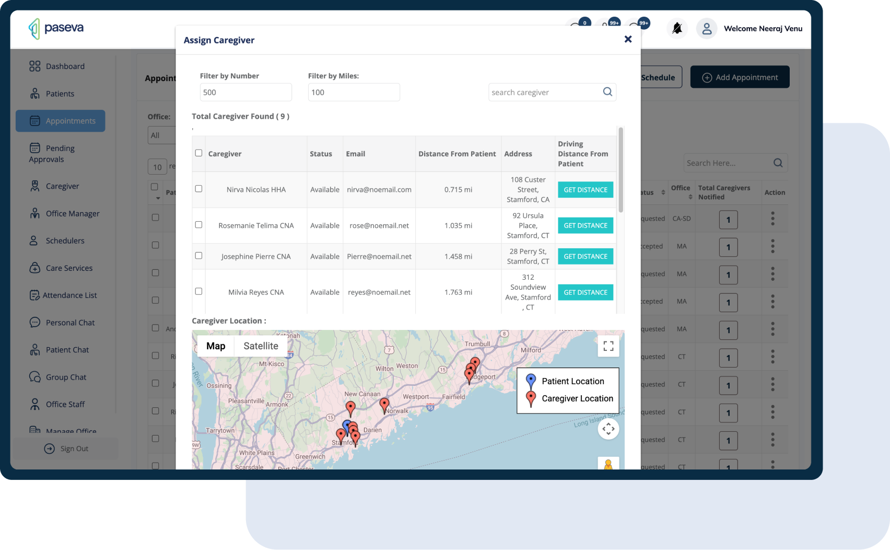890x550 pixels.
Task: Click the Paseva logo
Action: click(x=56, y=28)
